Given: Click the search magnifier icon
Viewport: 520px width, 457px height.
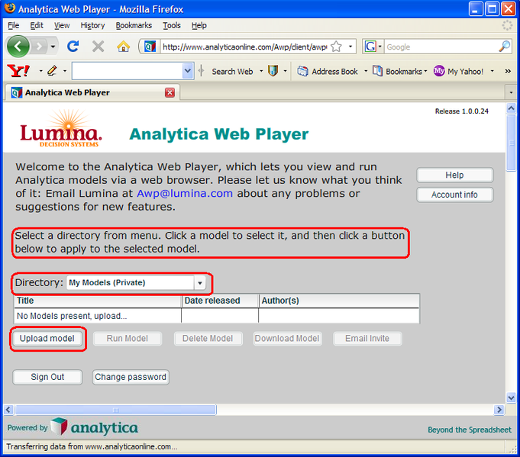Looking at the screenshot, I should point(505,47).
